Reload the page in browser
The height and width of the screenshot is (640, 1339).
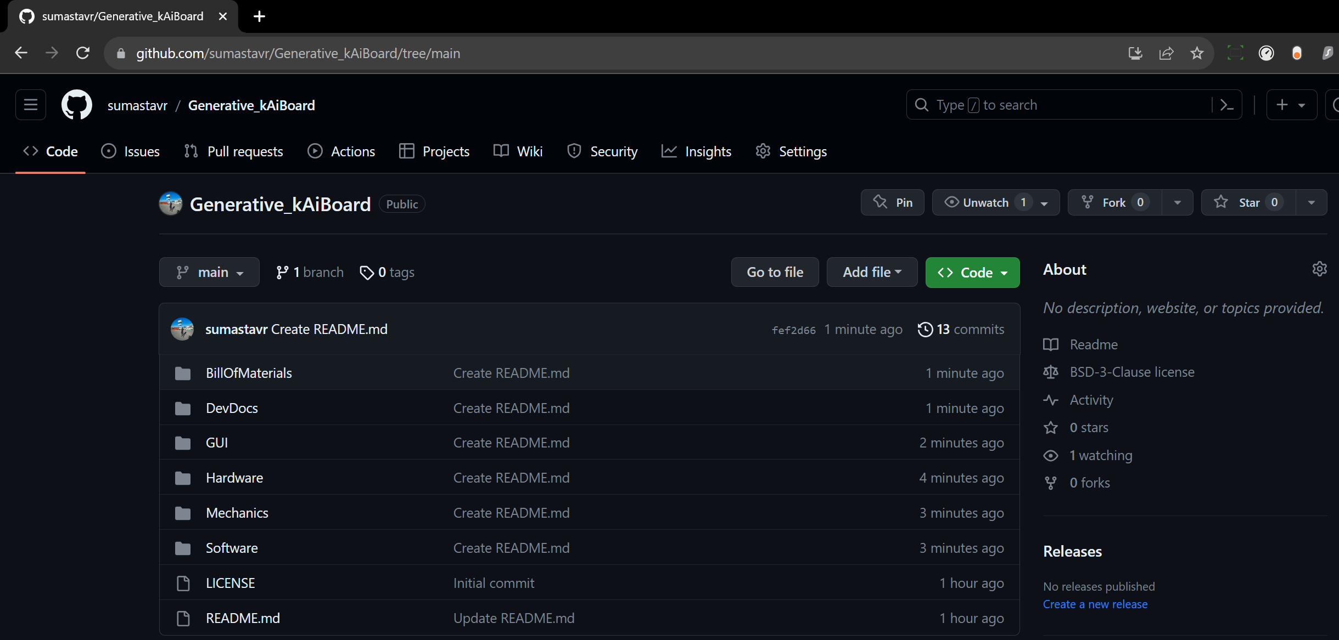[83, 53]
